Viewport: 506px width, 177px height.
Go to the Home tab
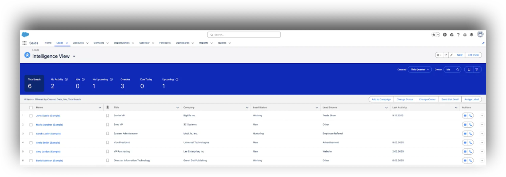point(48,43)
